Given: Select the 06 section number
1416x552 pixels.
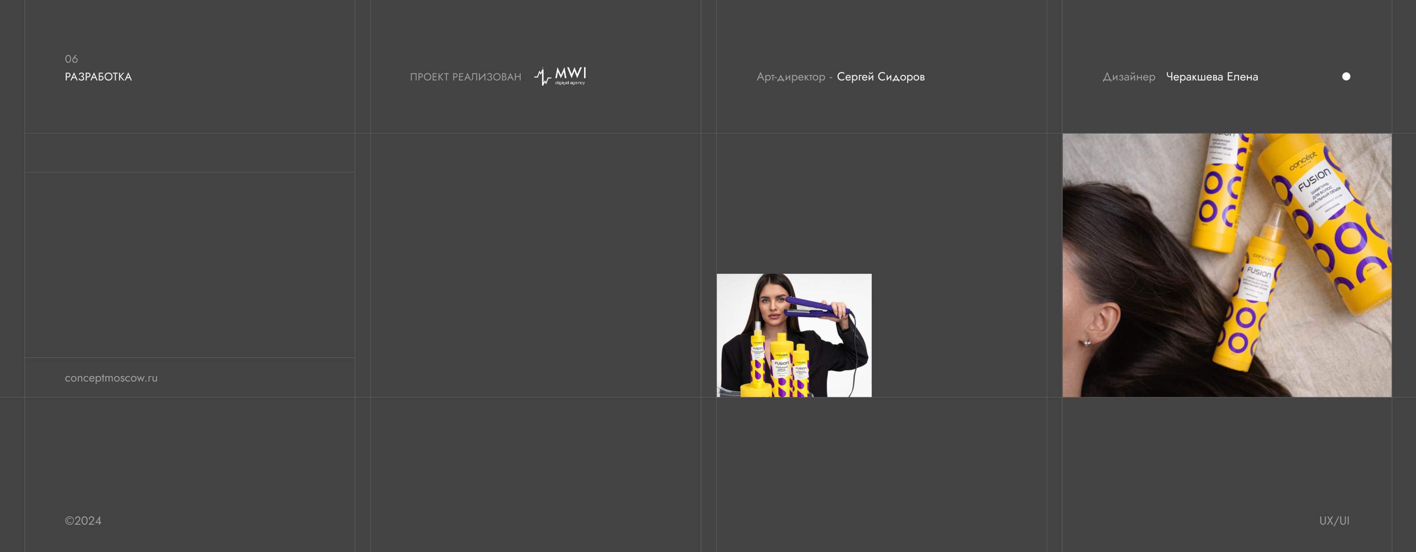Looking at the screenshot, I should (71, 59).
